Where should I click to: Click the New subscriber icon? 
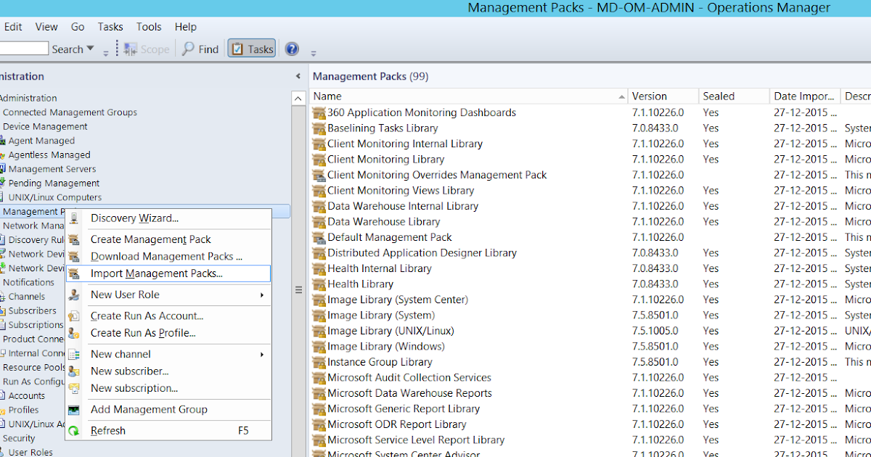[74, 371]
